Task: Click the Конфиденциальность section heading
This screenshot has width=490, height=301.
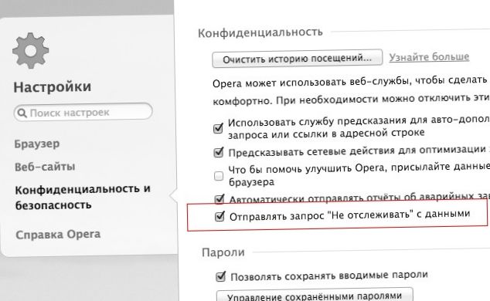Action: pyautogui.click(x=260, y=32)
